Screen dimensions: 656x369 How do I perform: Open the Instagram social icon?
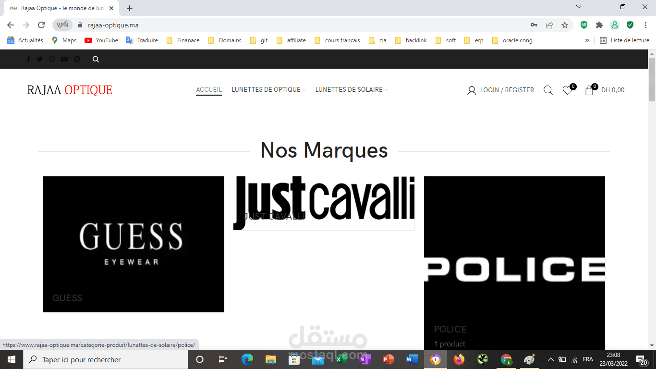(51, 59)
